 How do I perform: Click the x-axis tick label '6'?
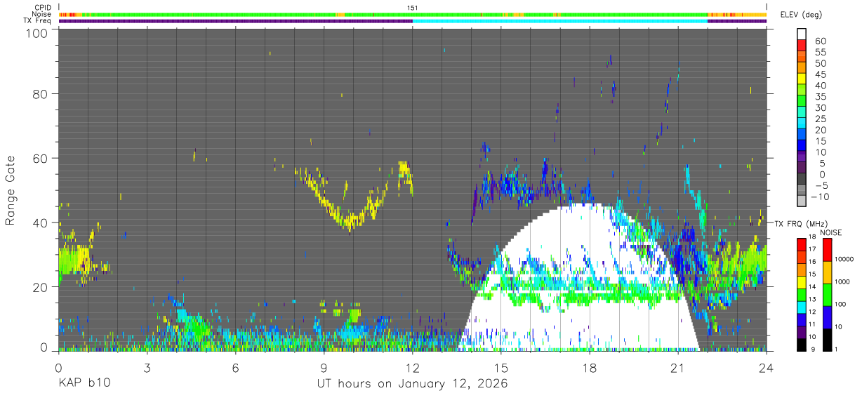[236, 369]
